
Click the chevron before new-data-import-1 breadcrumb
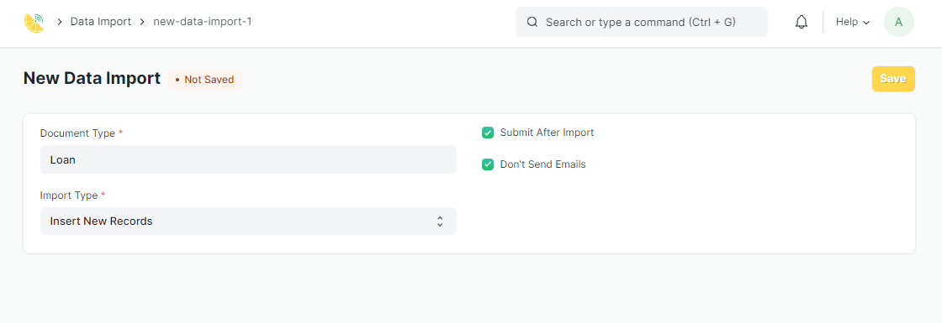click(x=142, y=22)
